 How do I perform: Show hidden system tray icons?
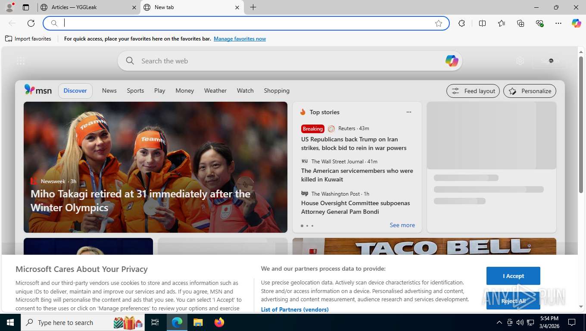coord(499,322)
